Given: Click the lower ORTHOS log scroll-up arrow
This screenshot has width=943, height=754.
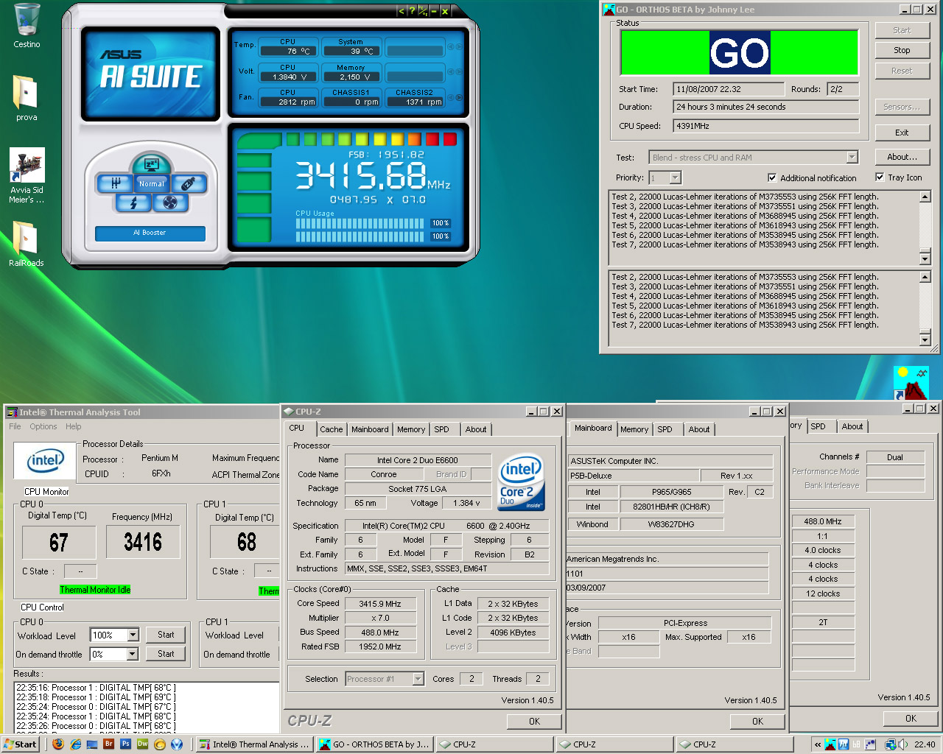Looking at the screenshot, I should tap(925, 277).
